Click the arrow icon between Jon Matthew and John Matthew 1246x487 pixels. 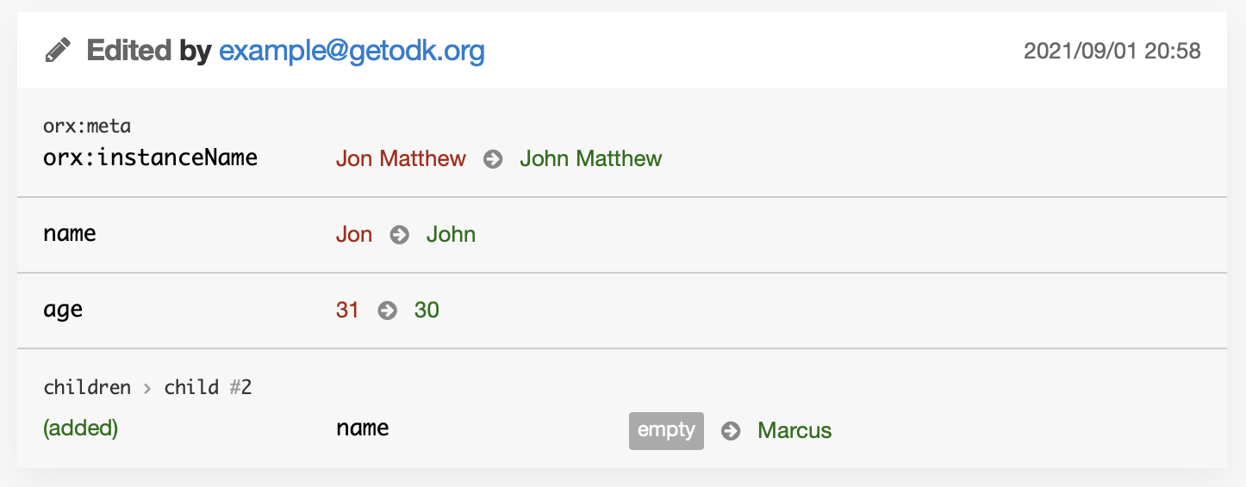coord(493,159)
